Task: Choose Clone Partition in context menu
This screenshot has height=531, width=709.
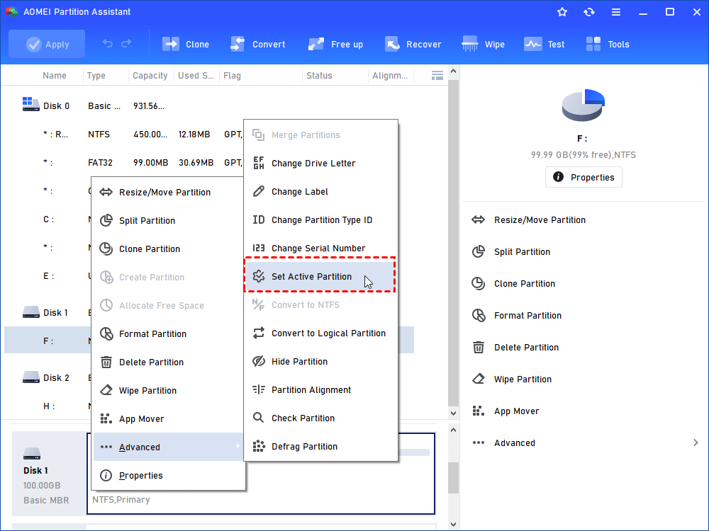Action: click(168, 249)
